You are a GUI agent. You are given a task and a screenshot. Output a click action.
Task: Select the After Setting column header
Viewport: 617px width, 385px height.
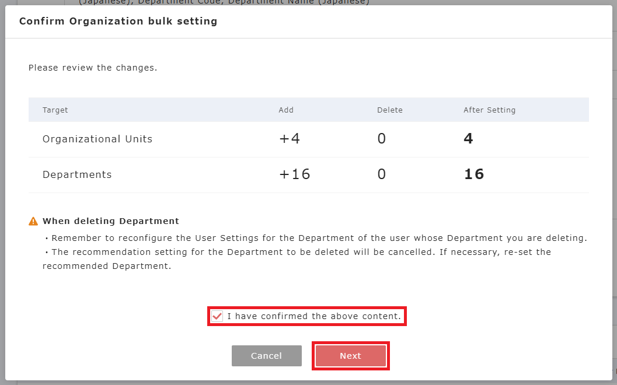(489, 110)
